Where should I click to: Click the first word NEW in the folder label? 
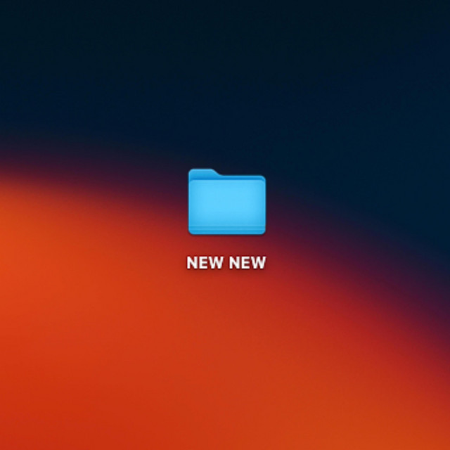click(x=205, y=263)
